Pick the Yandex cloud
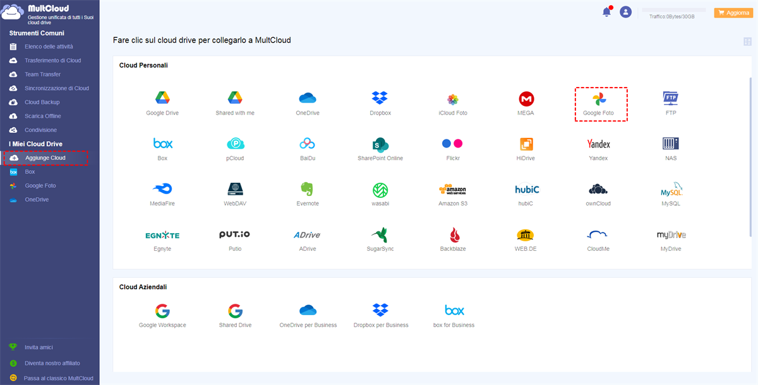758x385 pixels. tap(598, 149)
